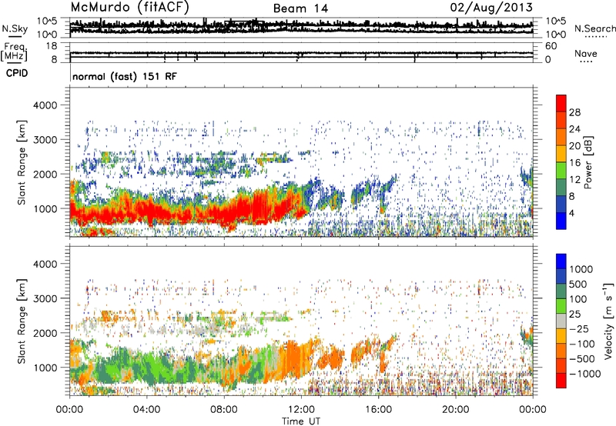
Task: Pick the blue top segment of Velocity colorbar
Action: point(561,261)
